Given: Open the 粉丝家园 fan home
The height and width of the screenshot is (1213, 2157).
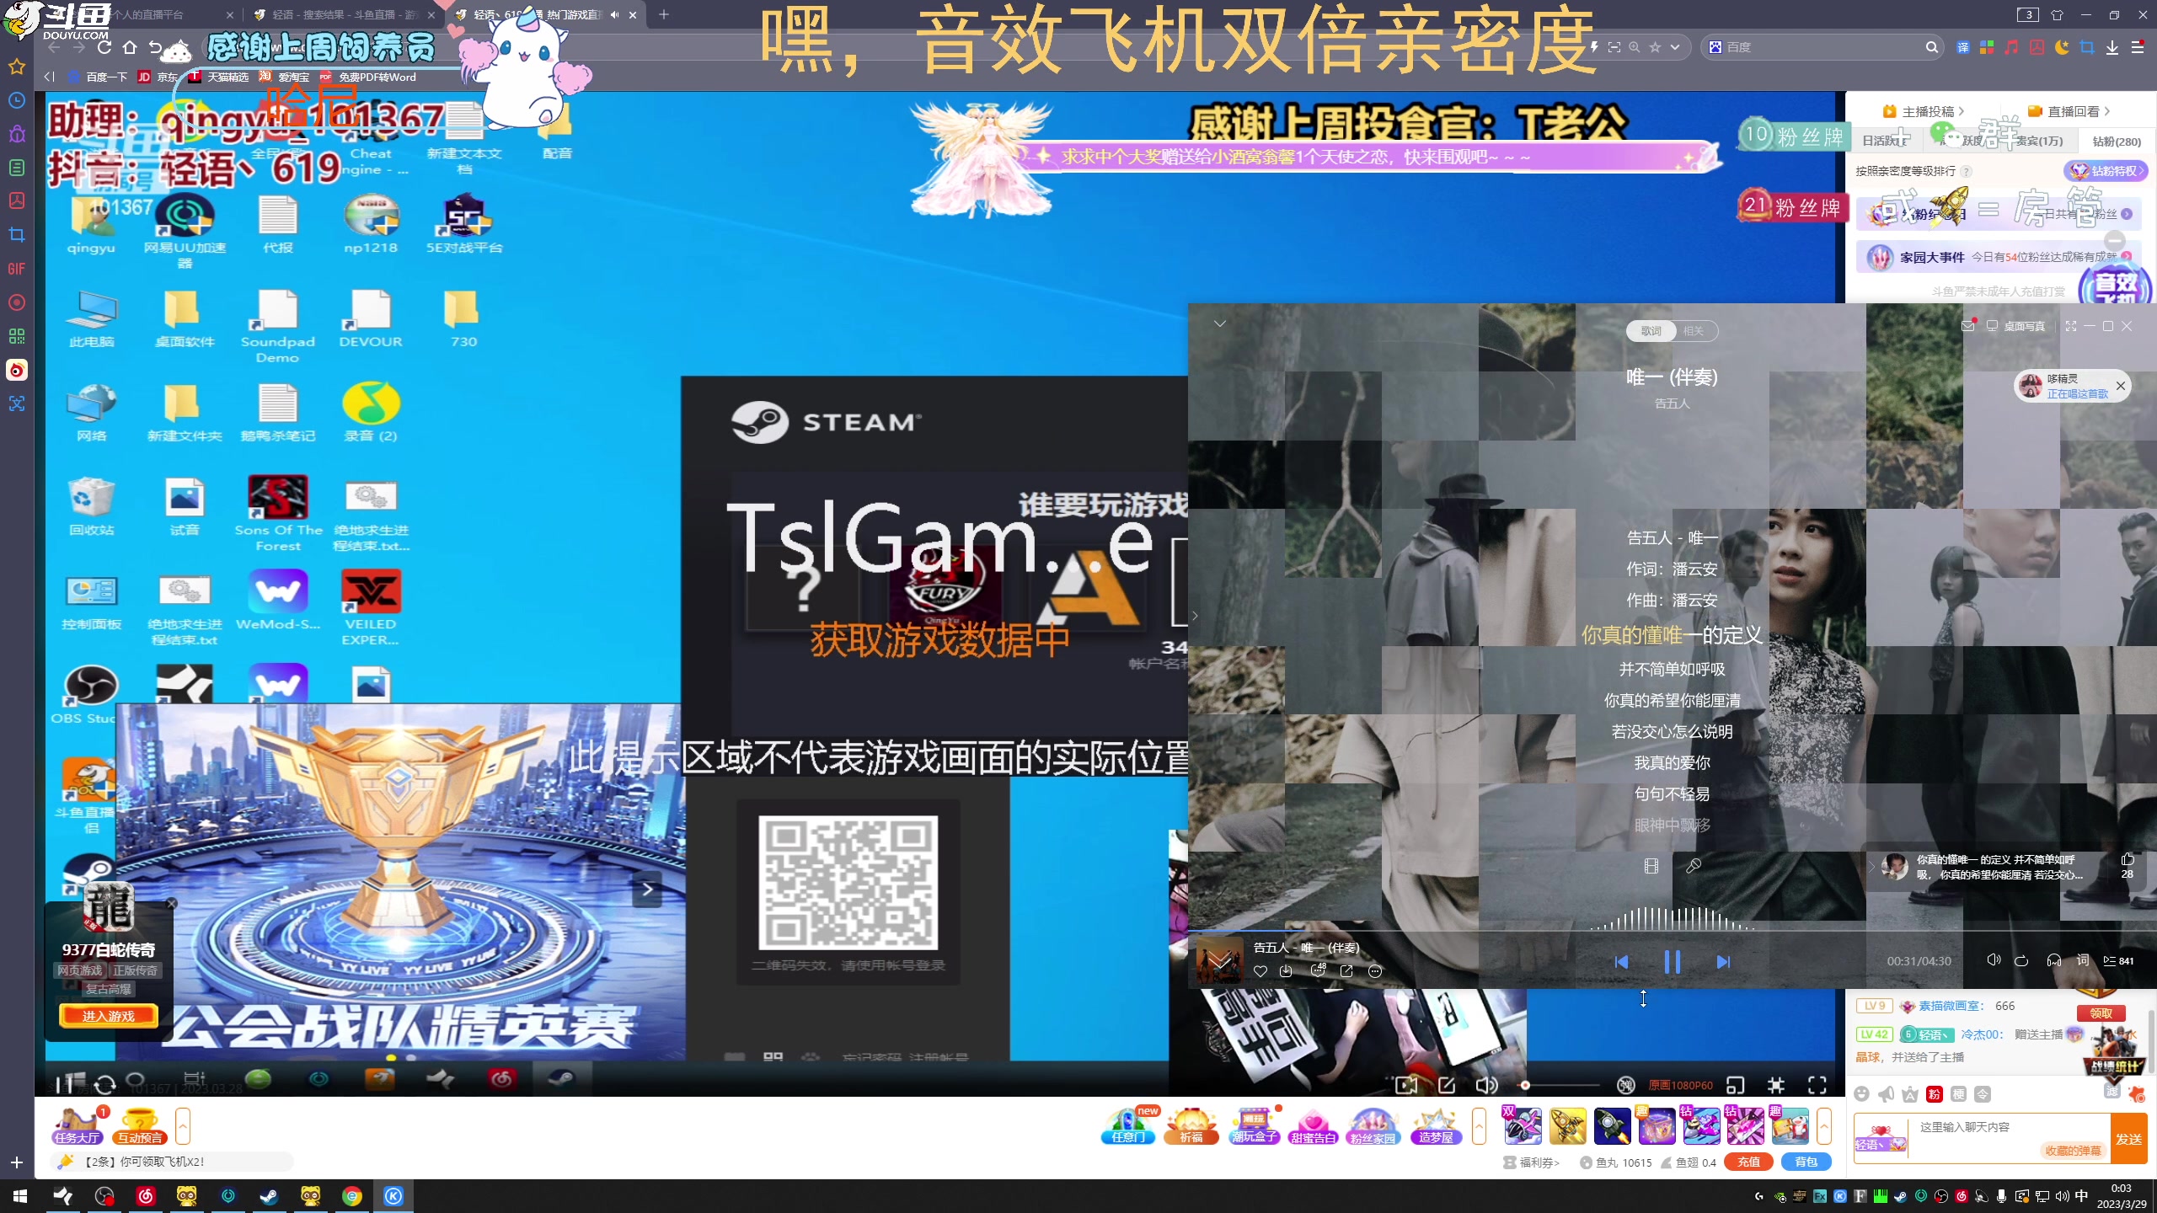Looking at the screenshot, I should [1373, 1126].
